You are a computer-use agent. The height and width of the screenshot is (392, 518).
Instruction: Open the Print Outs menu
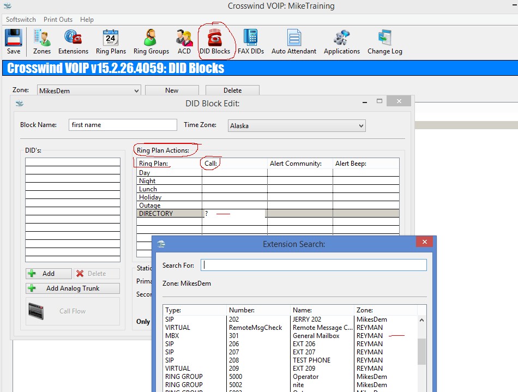[58, 20]
